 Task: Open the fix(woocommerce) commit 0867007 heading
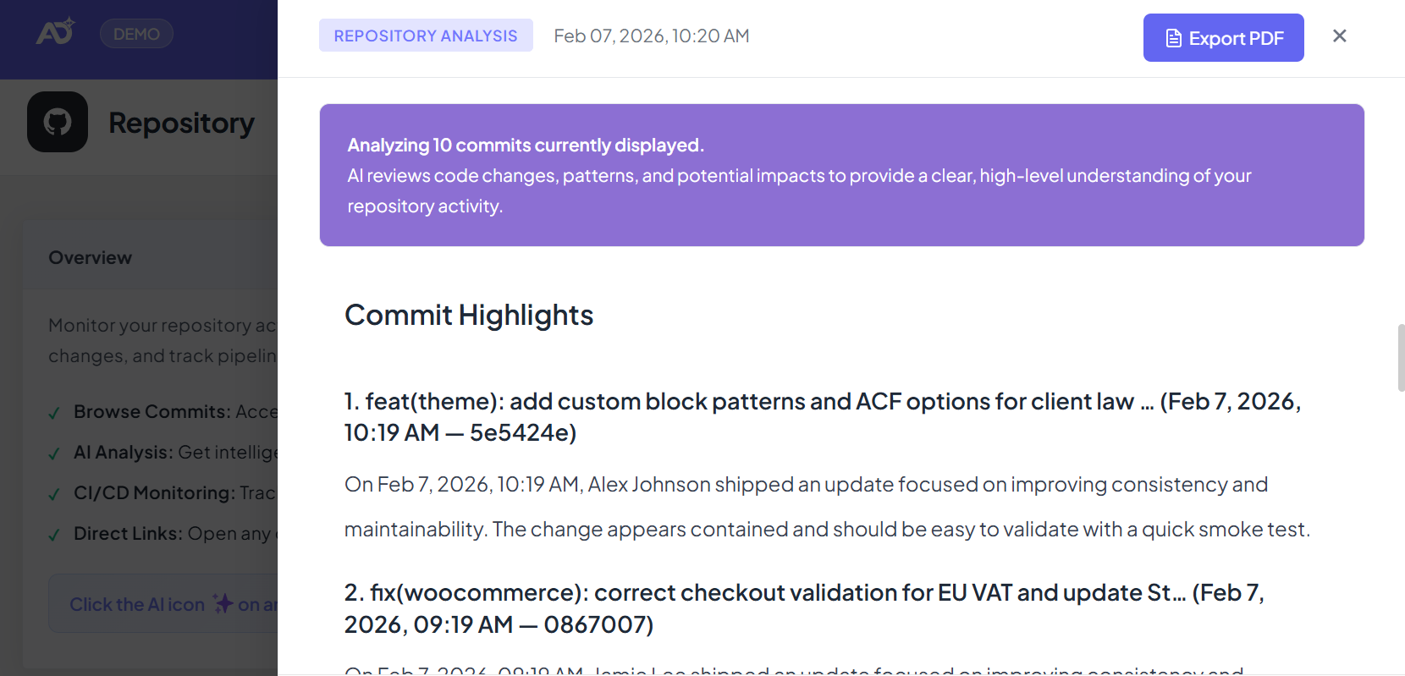click(804, 607)
